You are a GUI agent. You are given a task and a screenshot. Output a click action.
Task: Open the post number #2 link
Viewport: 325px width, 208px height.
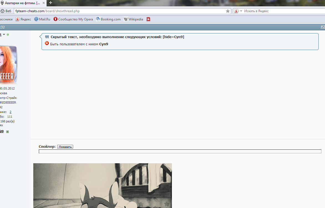pos(323,27)
